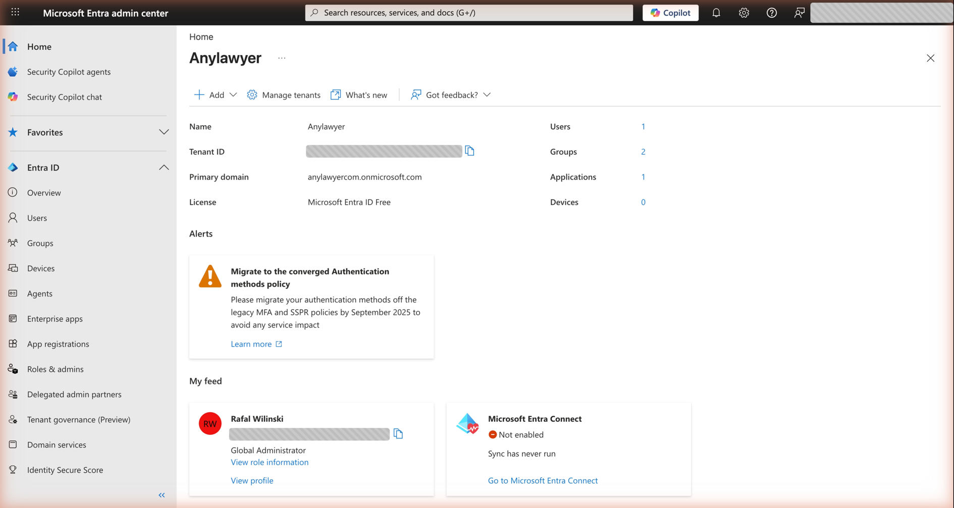954x508 pixels.
Task: Focus the search resources field
Action: coord(469,13)
